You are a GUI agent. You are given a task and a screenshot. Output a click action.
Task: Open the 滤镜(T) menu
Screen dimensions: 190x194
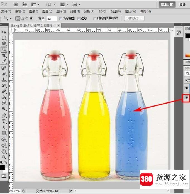tap(75, 11)
